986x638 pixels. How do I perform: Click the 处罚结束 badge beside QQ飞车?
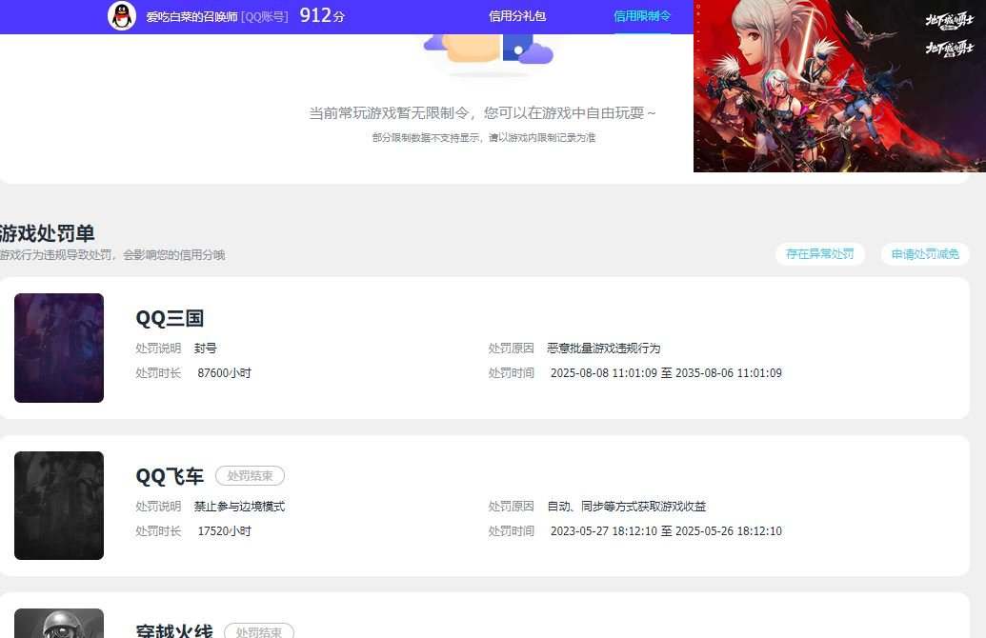250,476
